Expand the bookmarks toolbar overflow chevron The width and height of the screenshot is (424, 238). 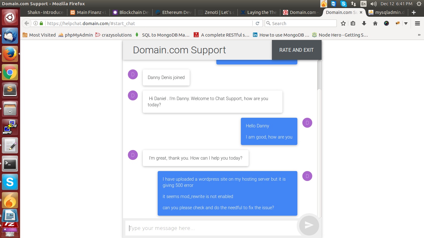point(419,35)
